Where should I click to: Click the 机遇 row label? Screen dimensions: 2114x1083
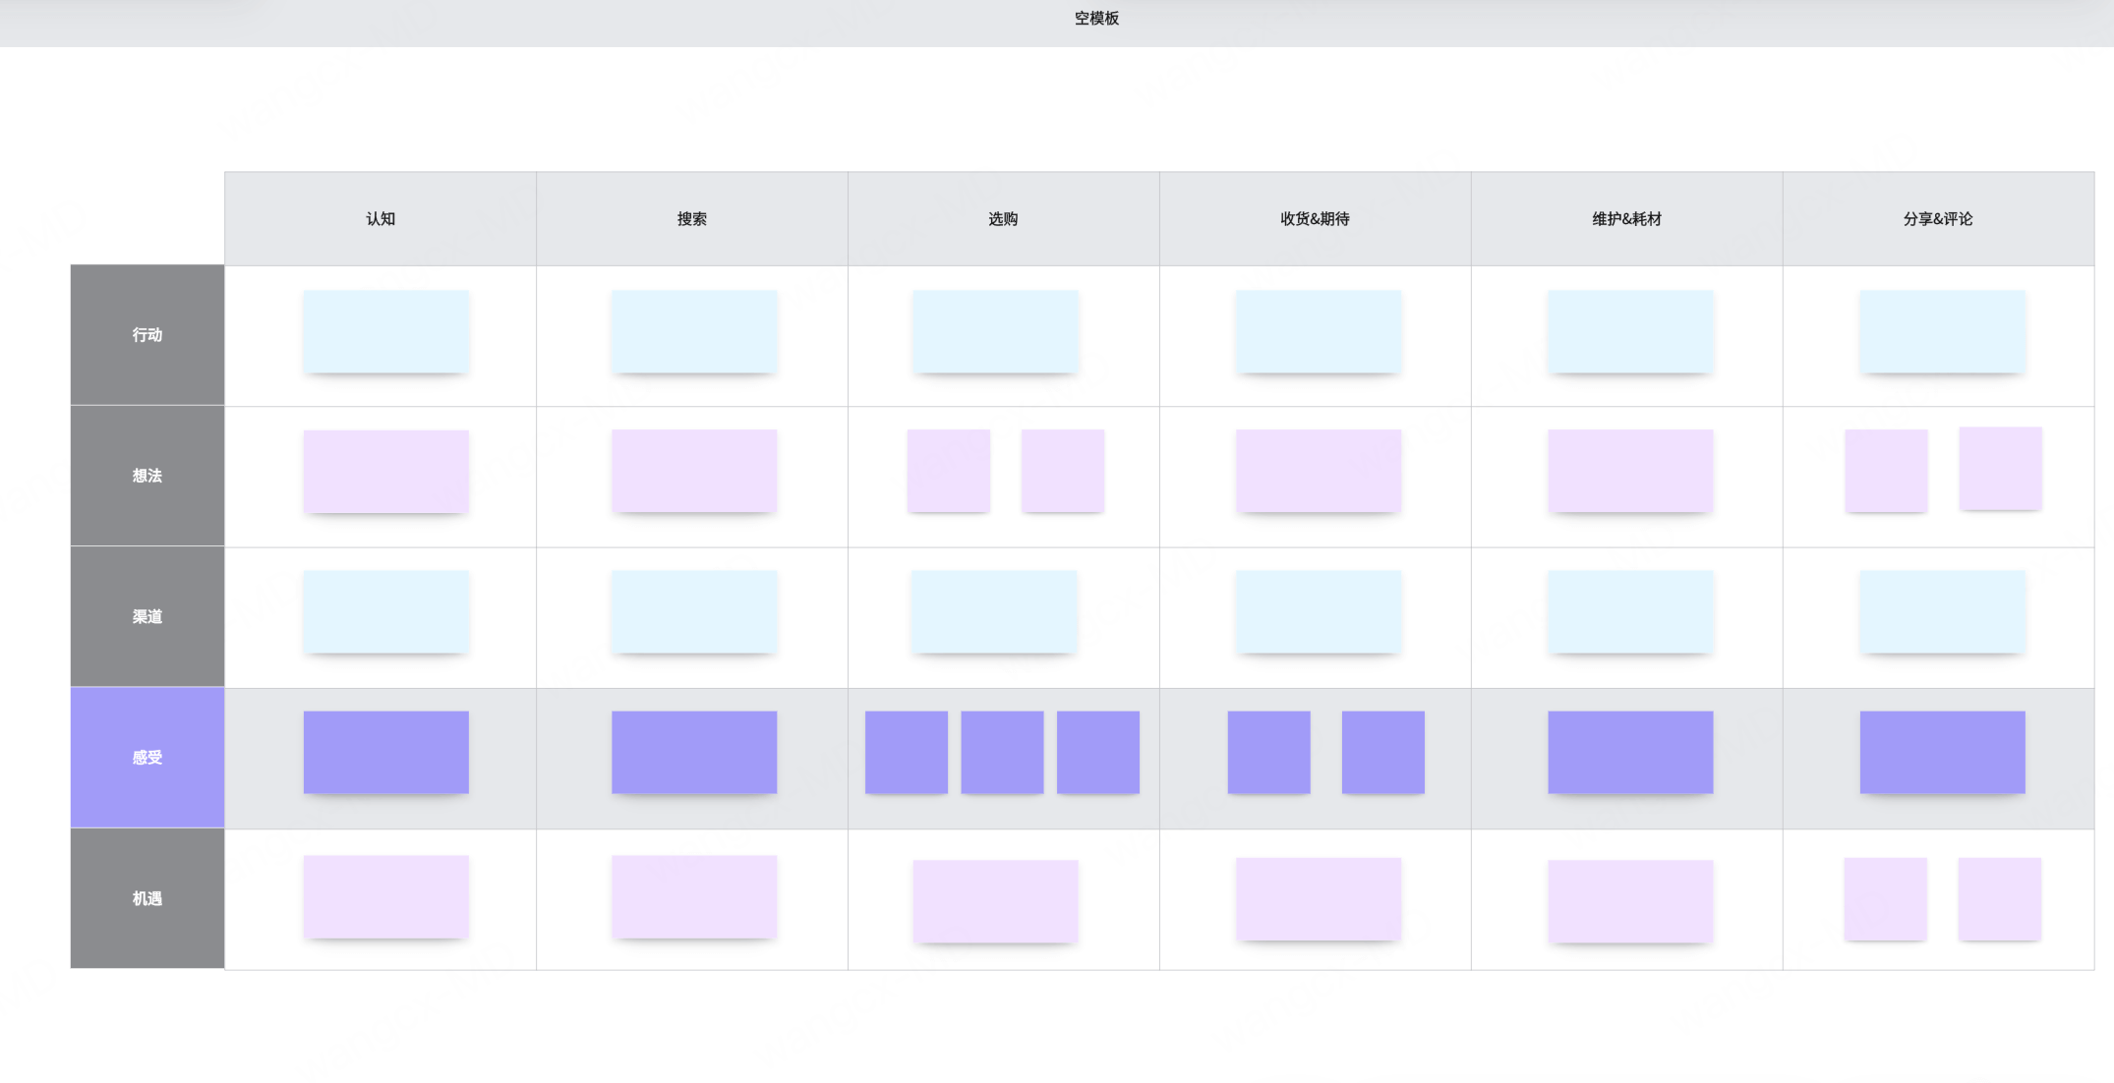(x=147, y=898)
